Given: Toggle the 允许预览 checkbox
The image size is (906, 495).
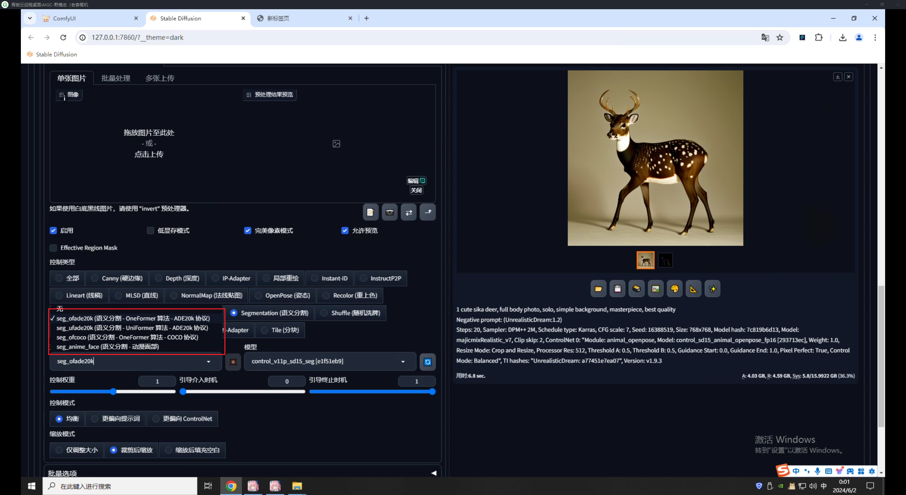Looking at the screenshot, I should click(x=345, y=231).
